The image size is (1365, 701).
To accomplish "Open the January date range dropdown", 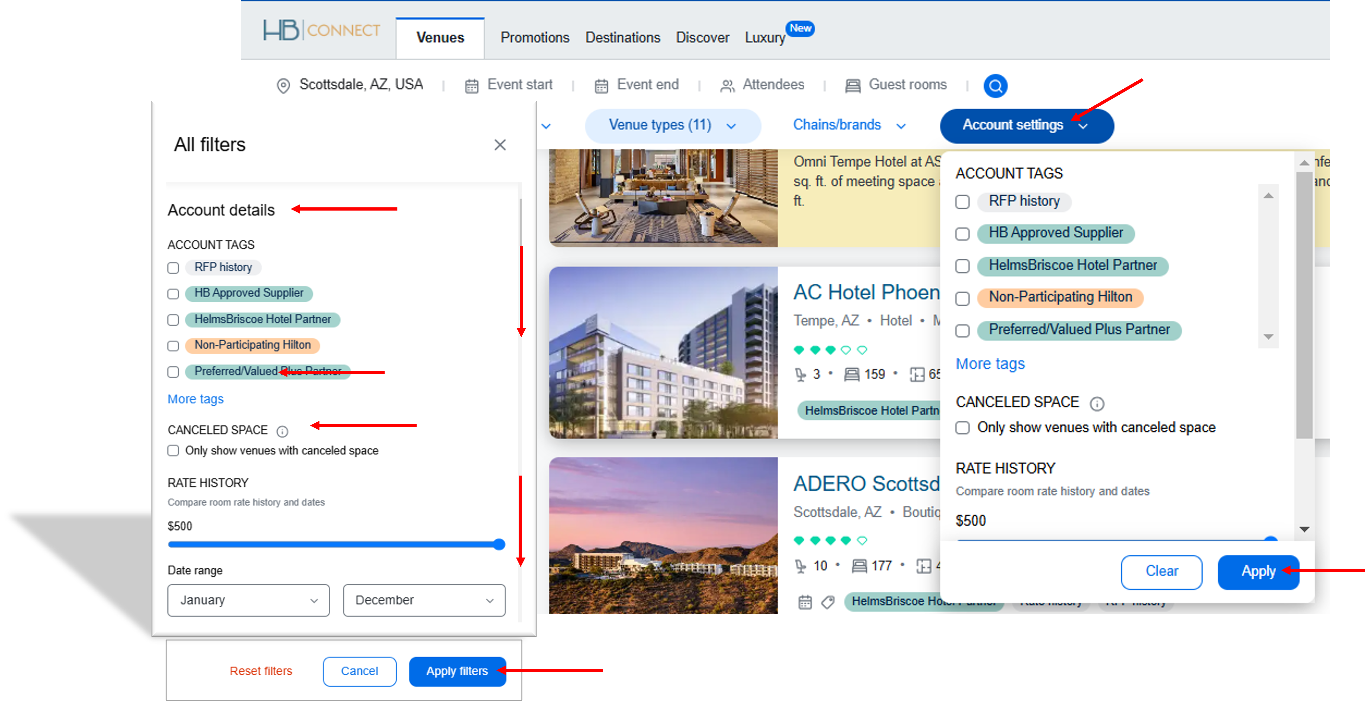I will click(x=248, y=600).
